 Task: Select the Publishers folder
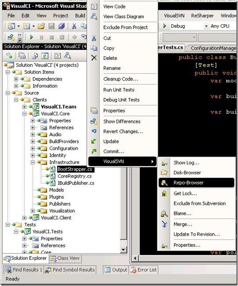coord(60,204)
